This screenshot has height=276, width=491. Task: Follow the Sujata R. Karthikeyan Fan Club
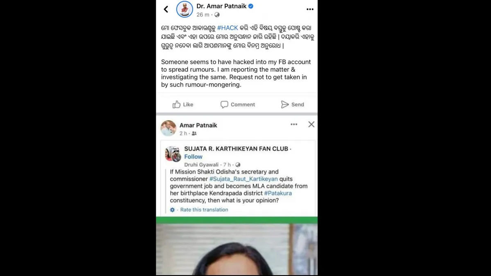(x=193, y=157)
